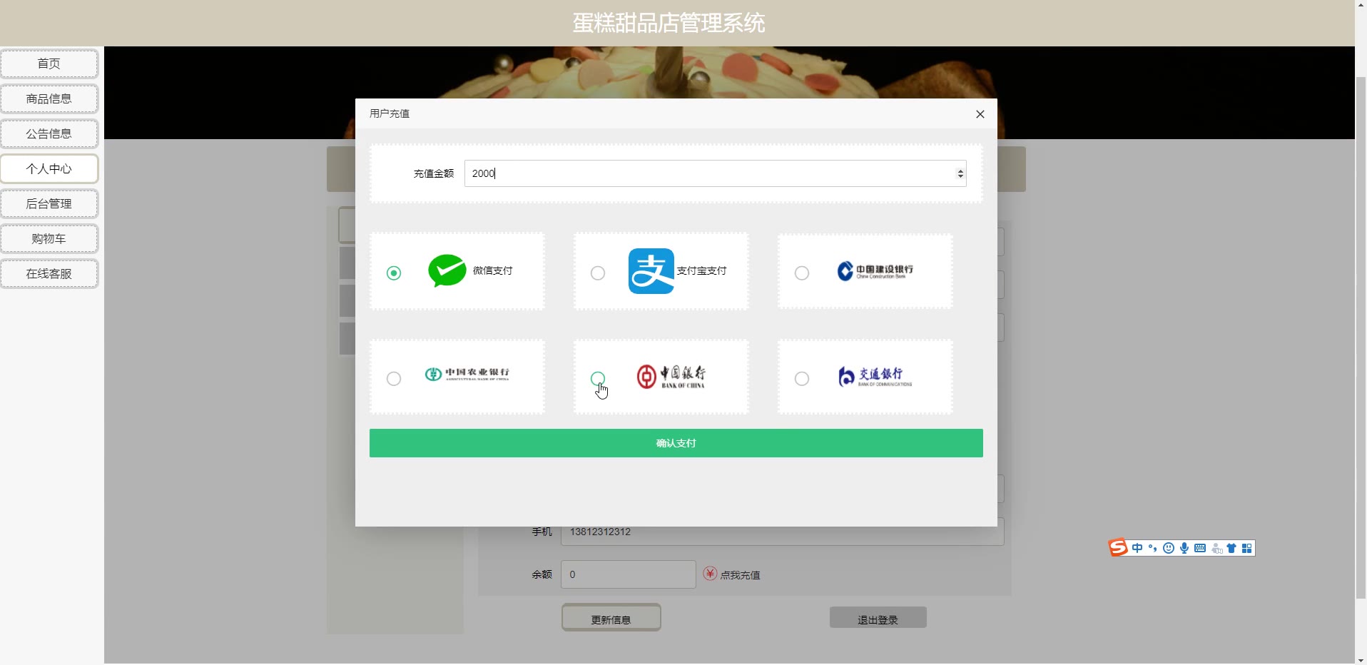Click the 微信支付 label text
This screenshot has height=665, width=1367.
click(493, 271)
